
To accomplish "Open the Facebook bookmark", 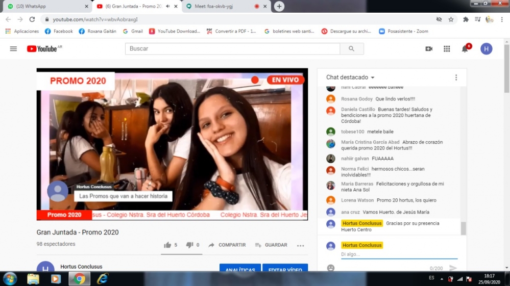I will click(x=59, y=31).
